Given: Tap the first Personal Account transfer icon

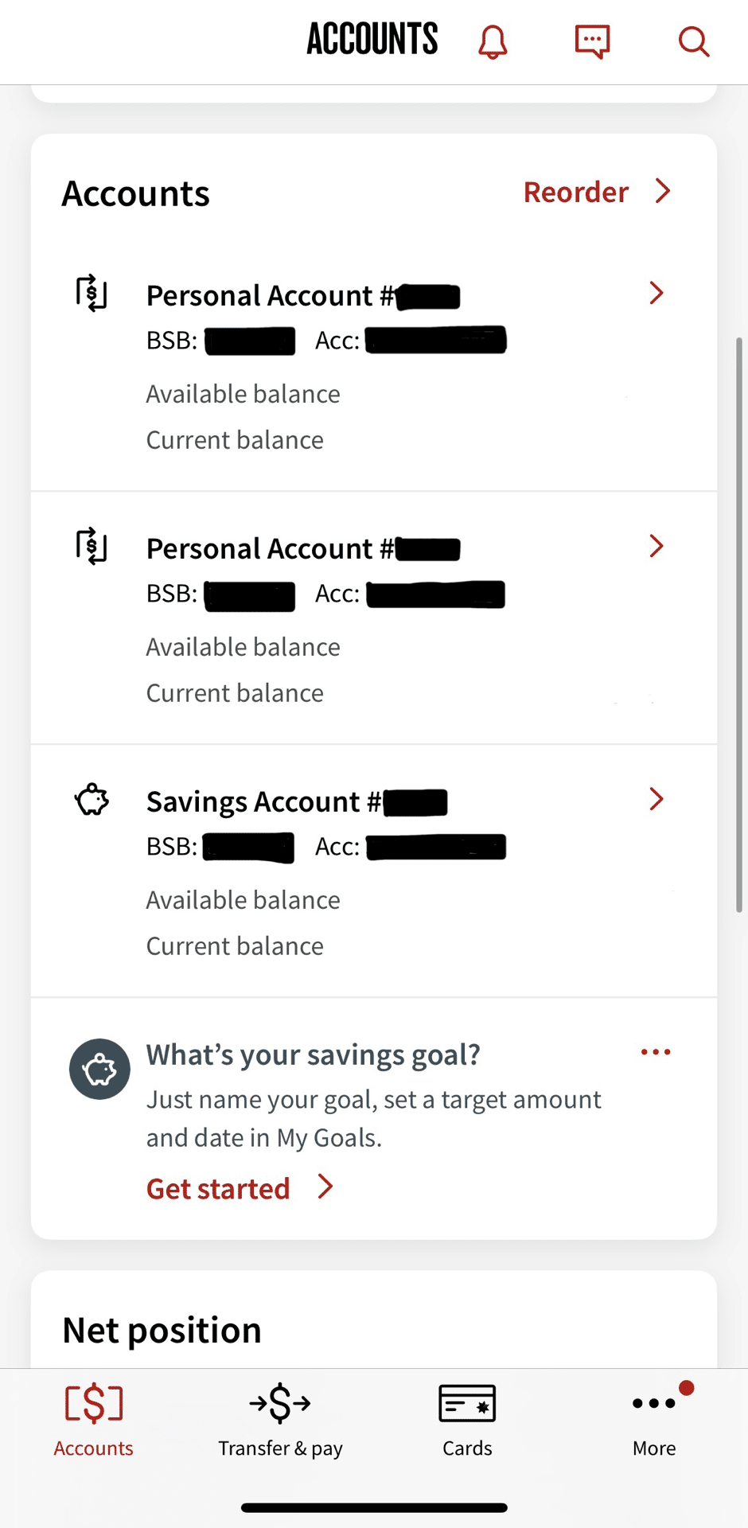Looking at the screenshot, I should (x=92, y=293).
